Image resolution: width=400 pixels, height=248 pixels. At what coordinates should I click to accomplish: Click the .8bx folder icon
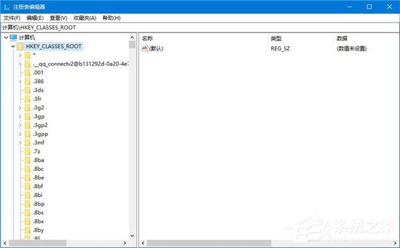point(27,221)
